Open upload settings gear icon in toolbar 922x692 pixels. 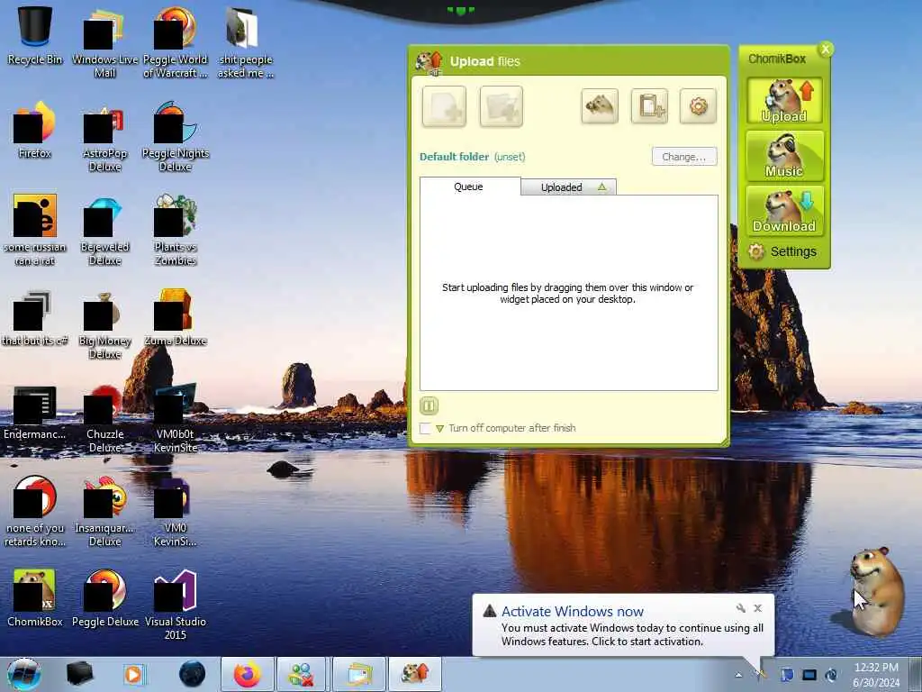(698, 106)
